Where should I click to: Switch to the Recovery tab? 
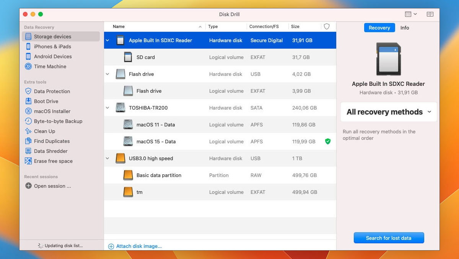pos(379,28)
